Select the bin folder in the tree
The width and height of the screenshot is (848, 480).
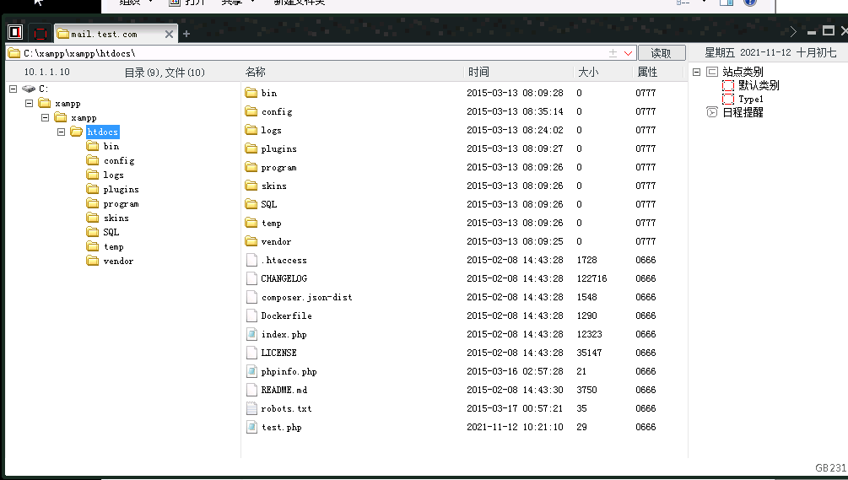(x=111, y=146)
